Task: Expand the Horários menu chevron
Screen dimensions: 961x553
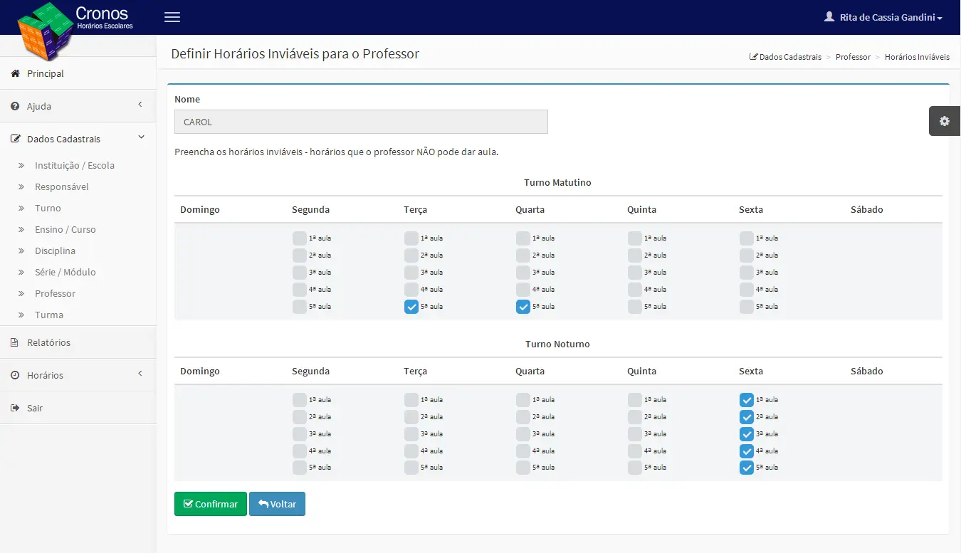Action: pyautogui.click(x=140, y=374)
